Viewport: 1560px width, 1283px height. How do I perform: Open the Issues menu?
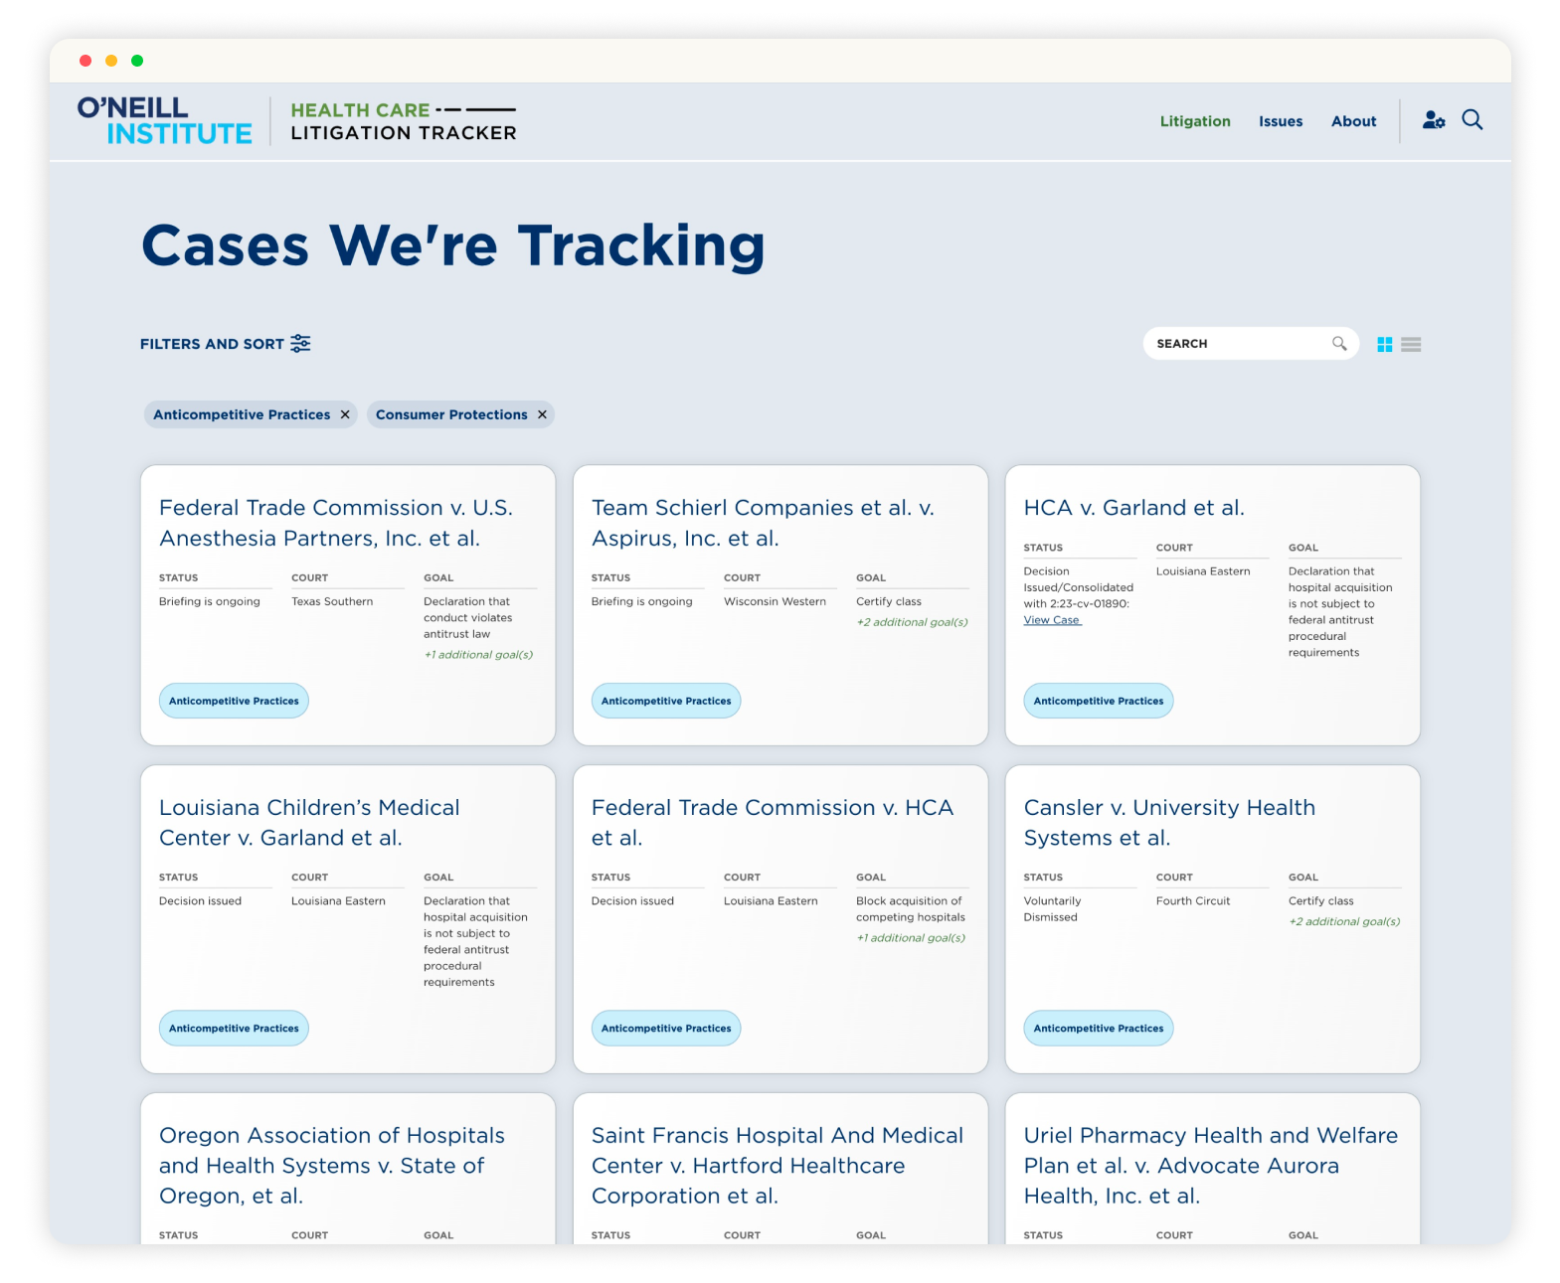pyautogui.click(x=1281, y=121)
